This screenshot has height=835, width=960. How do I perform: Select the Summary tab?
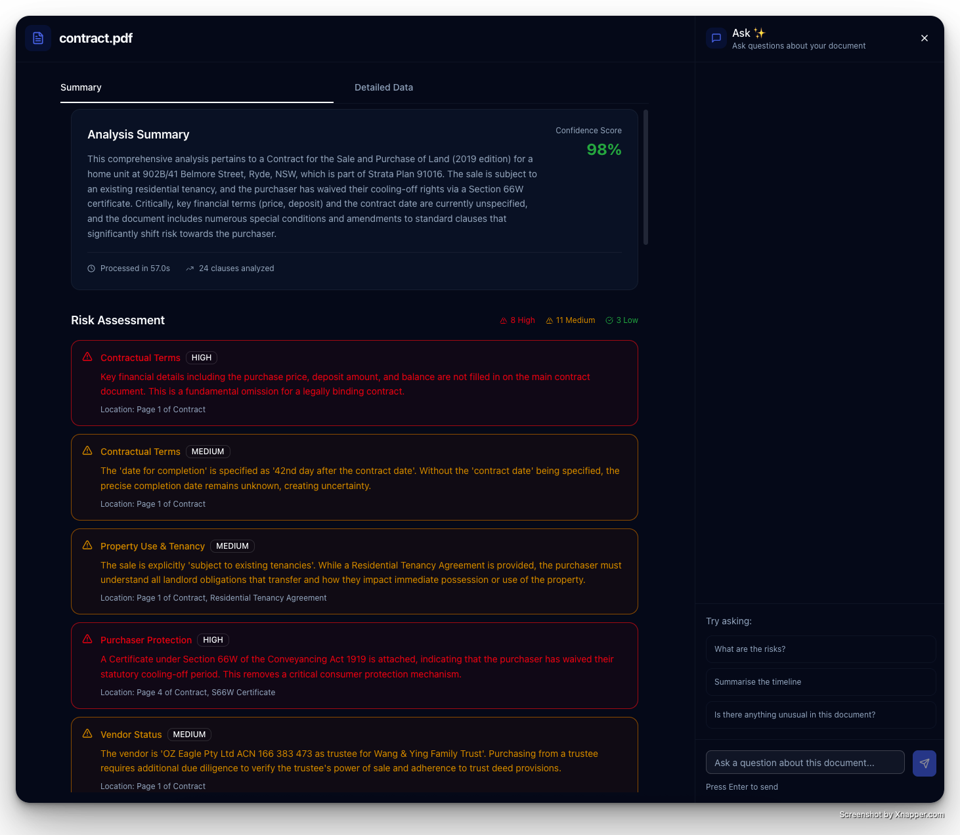click(x=81, y=87)
